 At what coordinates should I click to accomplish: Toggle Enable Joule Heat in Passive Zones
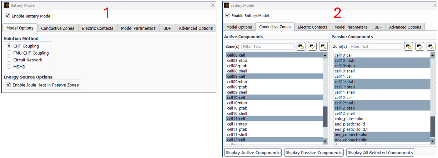(x=9, y=85)
